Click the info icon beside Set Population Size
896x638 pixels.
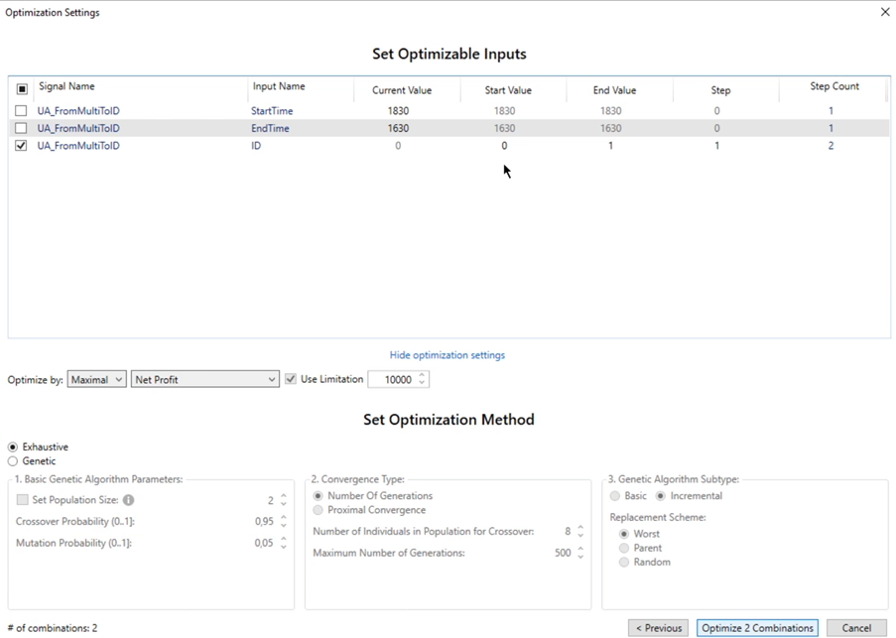tap(129, 500)
